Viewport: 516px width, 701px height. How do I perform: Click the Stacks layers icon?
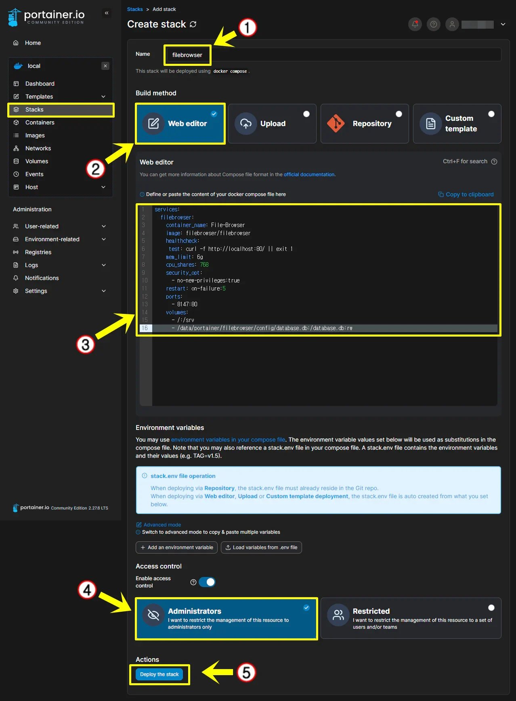click(16, 109)
